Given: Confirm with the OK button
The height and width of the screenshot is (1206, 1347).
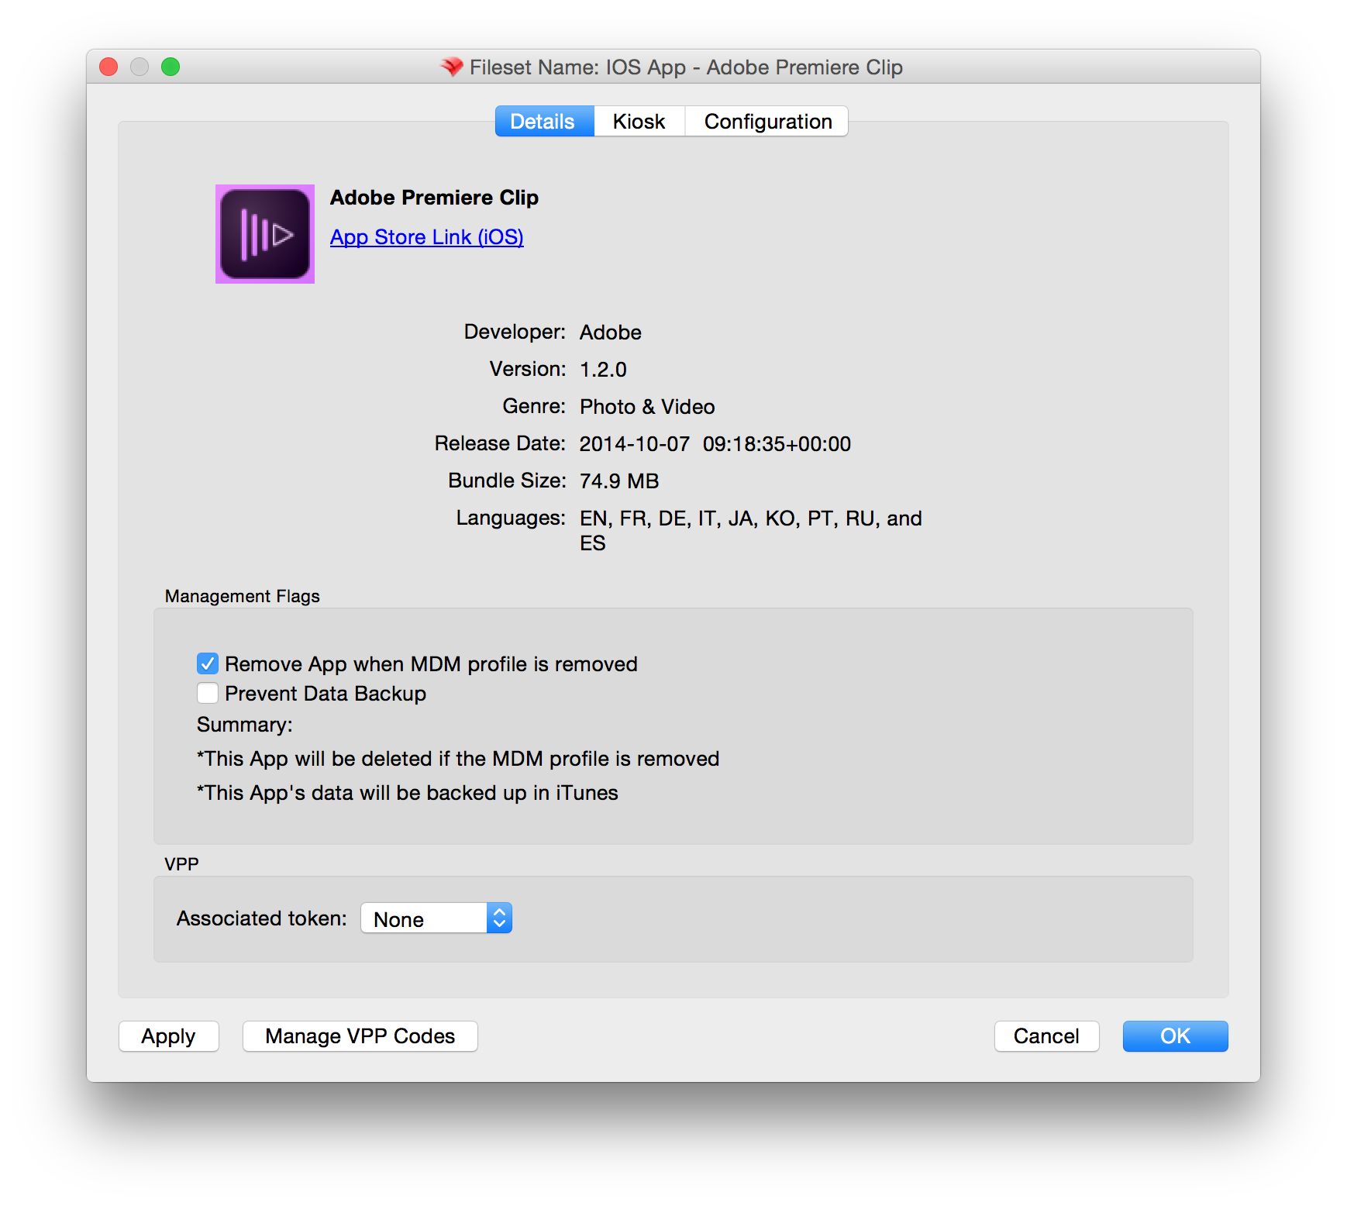Looking at the screenshot, I should 1175,1036.
